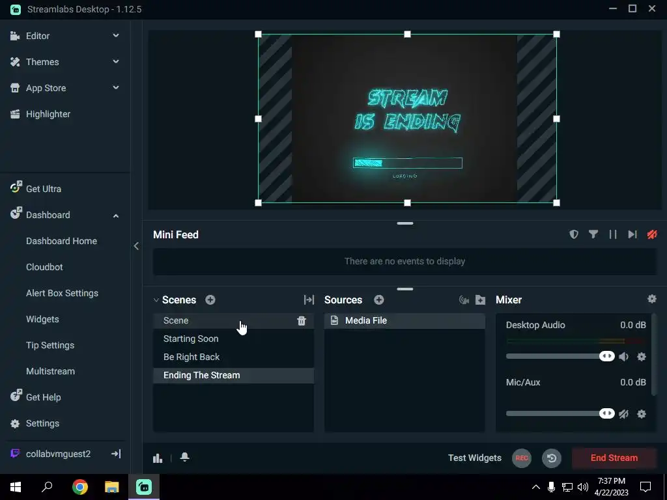667x500 pixels.
Task: Open Mini Feed safe mode shield
Action: [x=574, y=234]
